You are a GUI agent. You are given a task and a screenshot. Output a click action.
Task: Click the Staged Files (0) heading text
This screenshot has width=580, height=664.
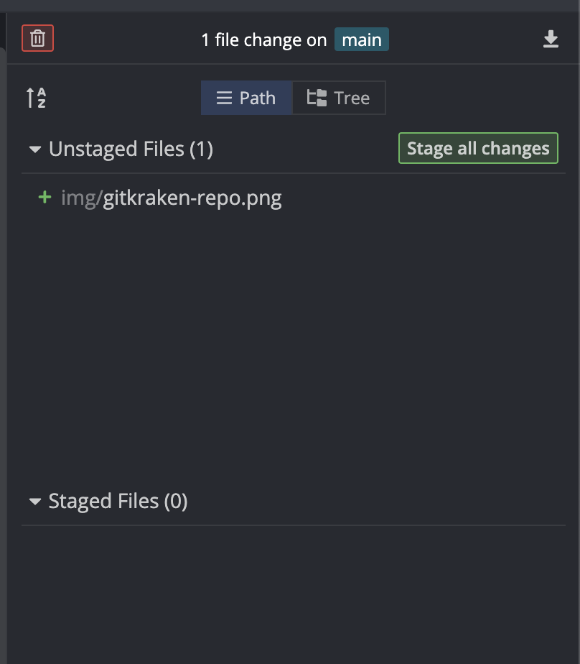(118, 502)
